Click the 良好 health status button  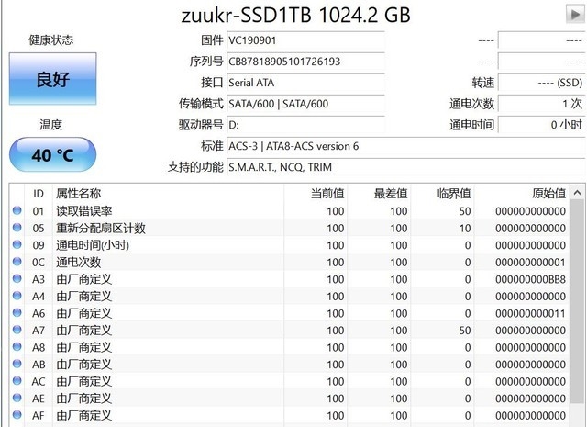point(52,79)
